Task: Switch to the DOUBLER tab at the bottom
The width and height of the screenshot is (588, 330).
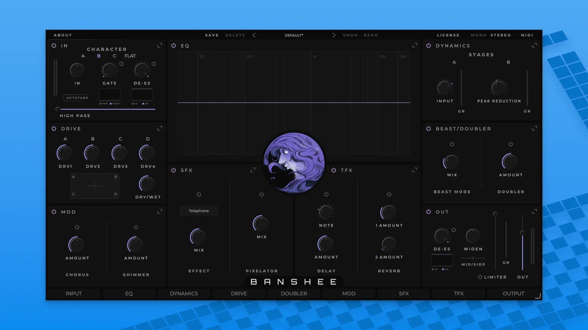Action: (294, 293)
